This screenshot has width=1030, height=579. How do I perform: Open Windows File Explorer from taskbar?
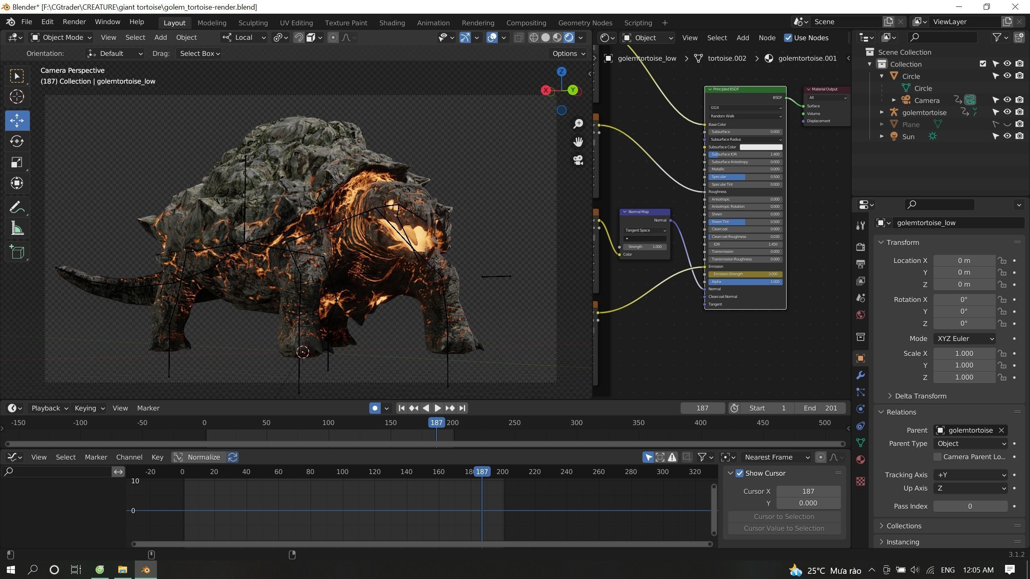point(122,570)
